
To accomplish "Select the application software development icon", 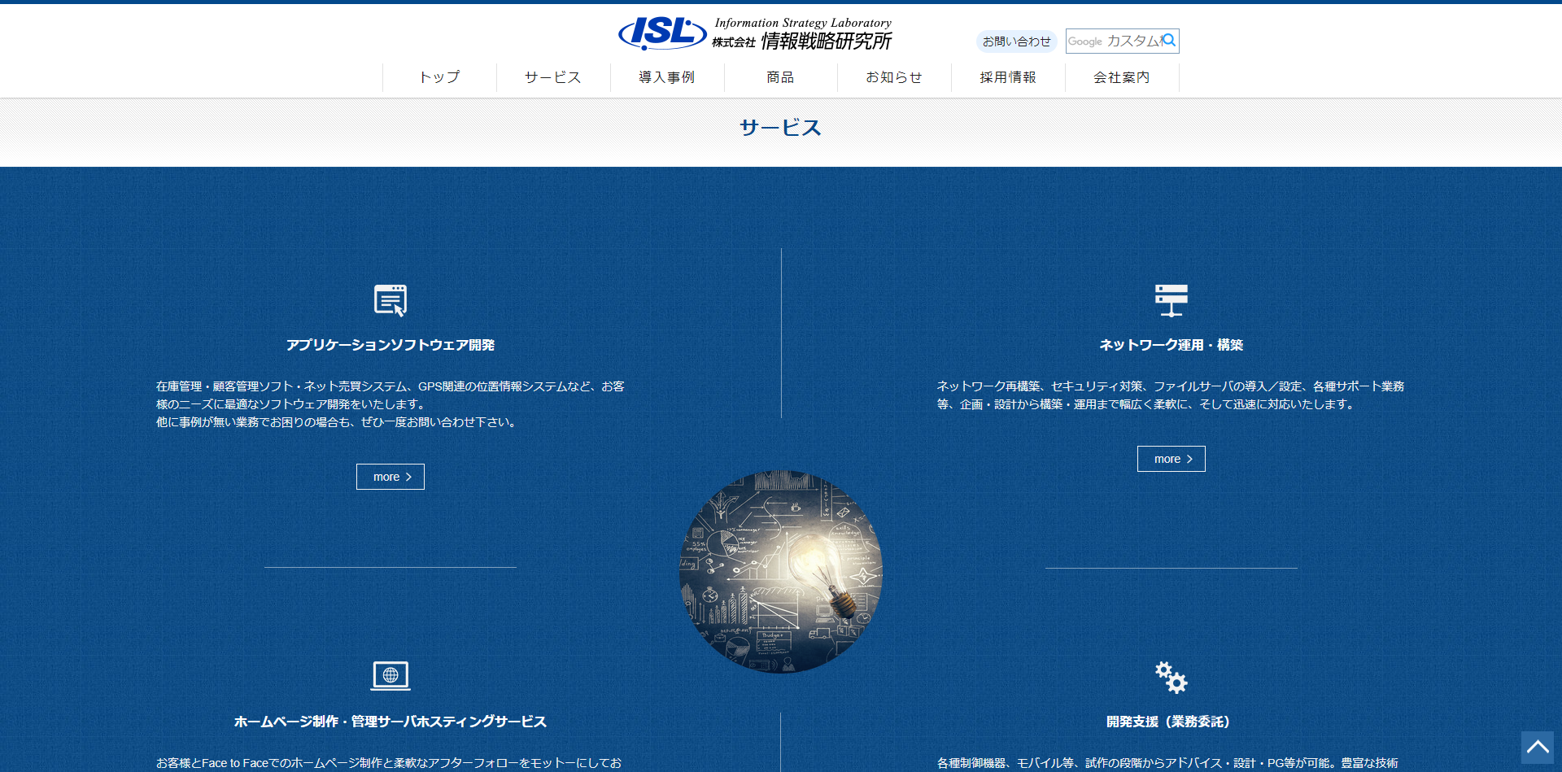I will coord(390,300).
